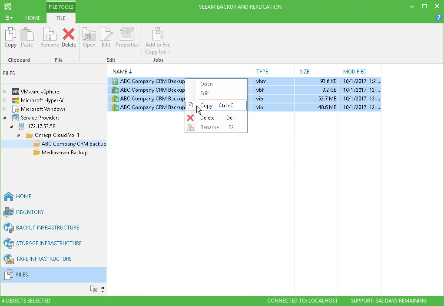
Task: Sort the list by NAME column
Action: pyautogui.click(x=120, y=72)
